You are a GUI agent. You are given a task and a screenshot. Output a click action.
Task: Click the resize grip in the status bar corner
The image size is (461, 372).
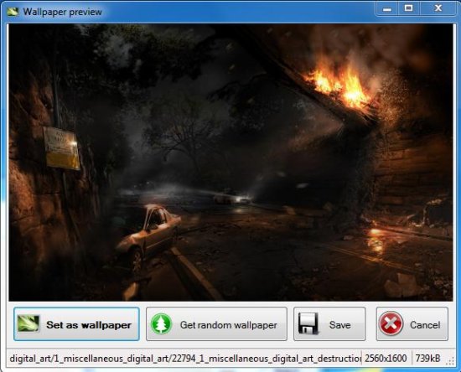(450, 362)
